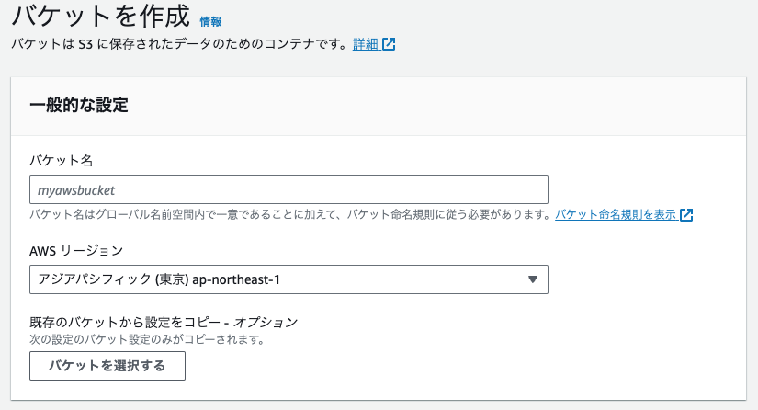Open the バケット命名規則を表示 link
This screenshot has width=758, height=410.
pos(616,215)
